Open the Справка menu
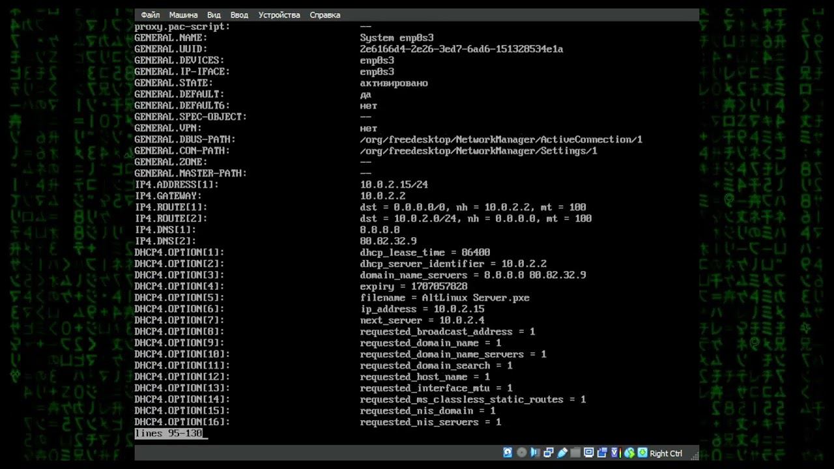Screen dimensions: 834x469 [324, 15]
